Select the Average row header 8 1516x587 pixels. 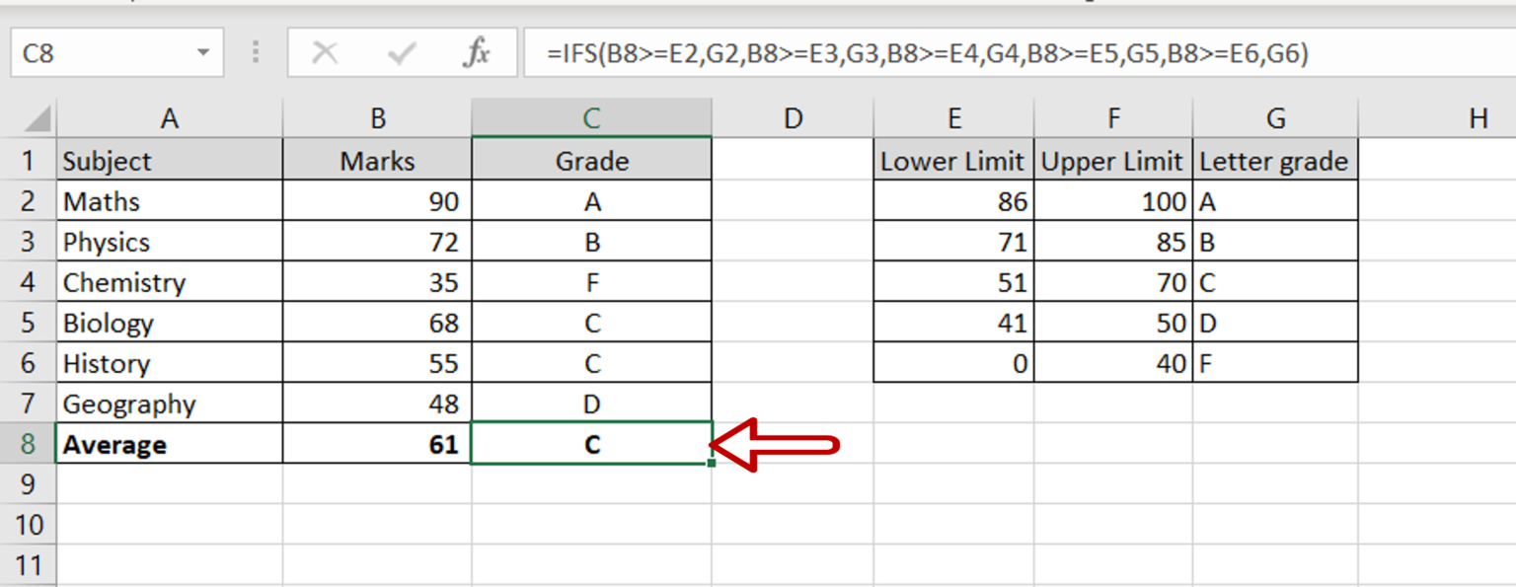30,443
